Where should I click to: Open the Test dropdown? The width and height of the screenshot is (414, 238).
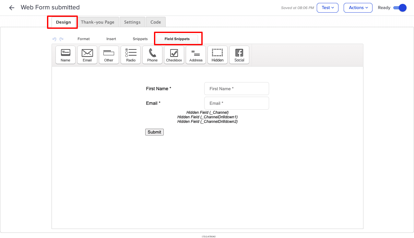[327, 7]
